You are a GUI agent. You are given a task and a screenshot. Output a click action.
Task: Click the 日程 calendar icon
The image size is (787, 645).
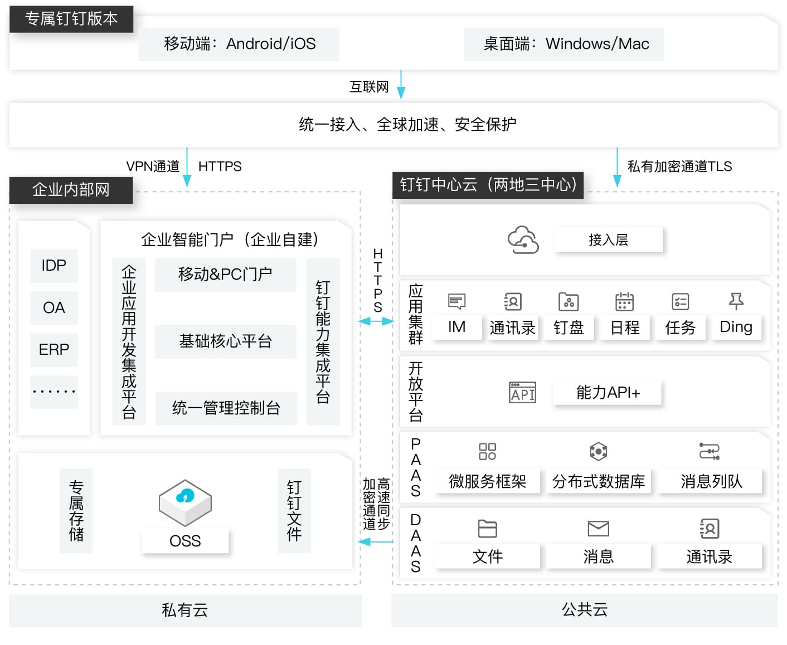(625, 301)
